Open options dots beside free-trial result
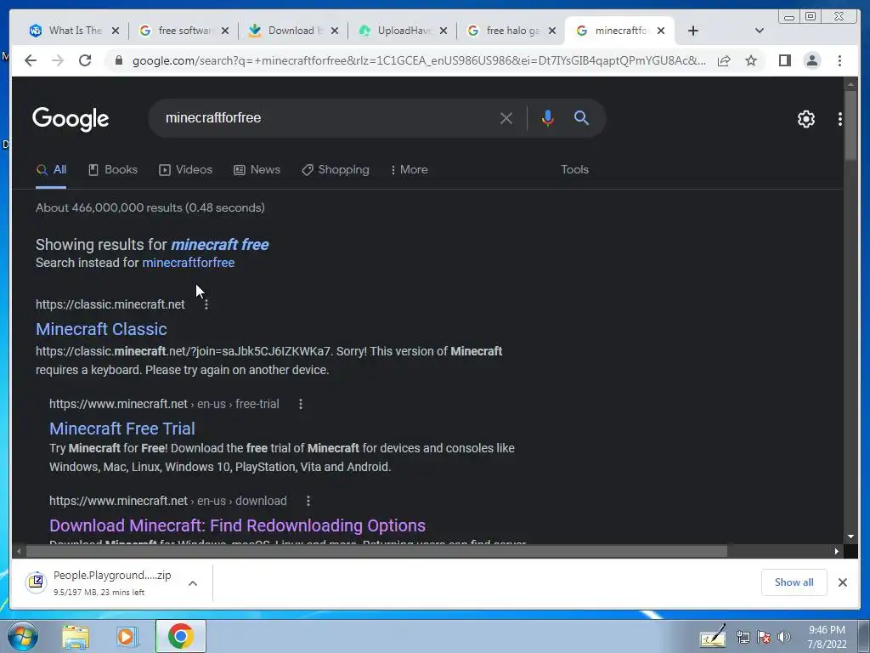The width and height of the screenshot is (870, 653). click(301, 404)
